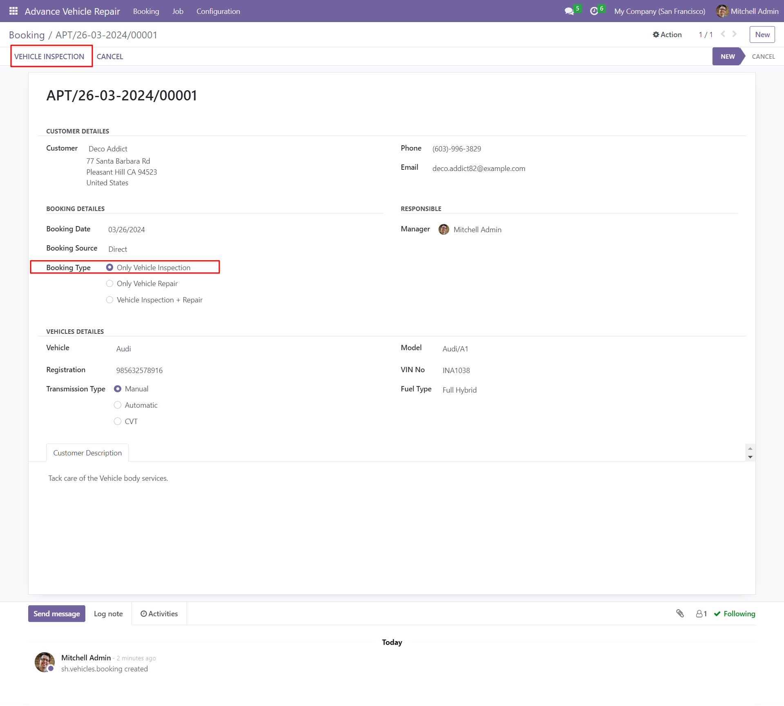Open the Configuration menu
Image resolution: width=784 pixels, height=706 pixels.
218,11
